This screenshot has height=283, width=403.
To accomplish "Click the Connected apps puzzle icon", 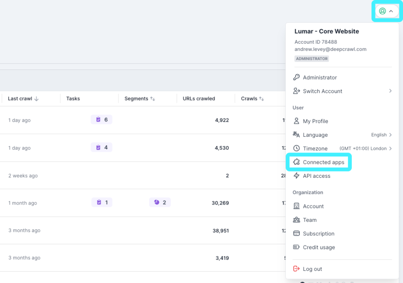I will coord(296,162).
